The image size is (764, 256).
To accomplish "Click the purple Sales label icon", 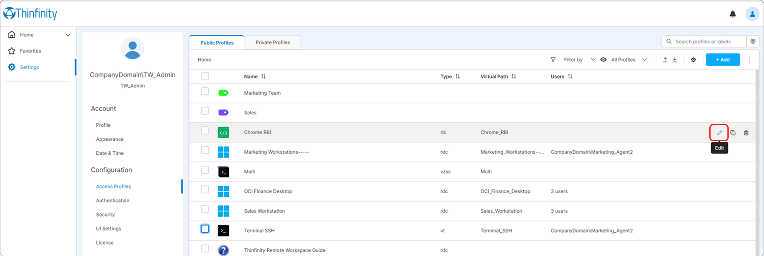I will click(223, 113).
